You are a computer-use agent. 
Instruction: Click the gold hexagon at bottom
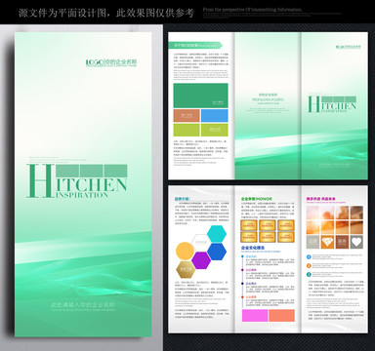pyautogui.click(x=186, y=269)
